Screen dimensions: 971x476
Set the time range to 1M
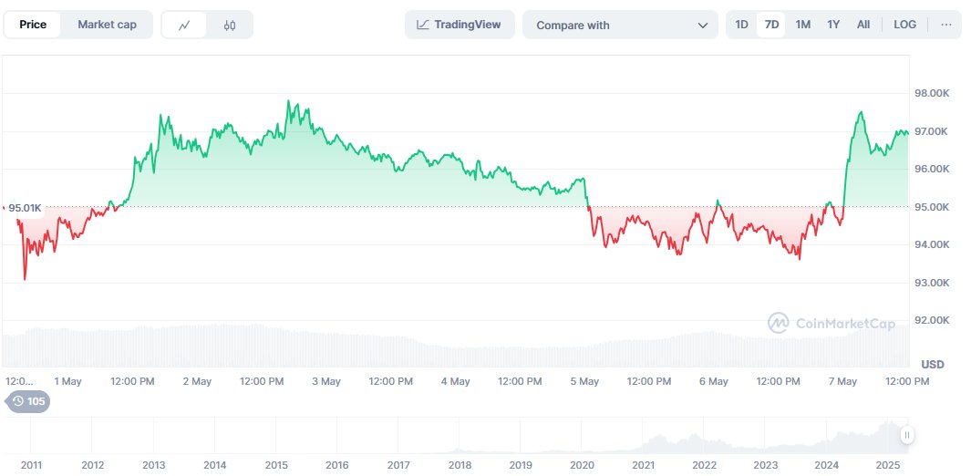click(802, 25)
